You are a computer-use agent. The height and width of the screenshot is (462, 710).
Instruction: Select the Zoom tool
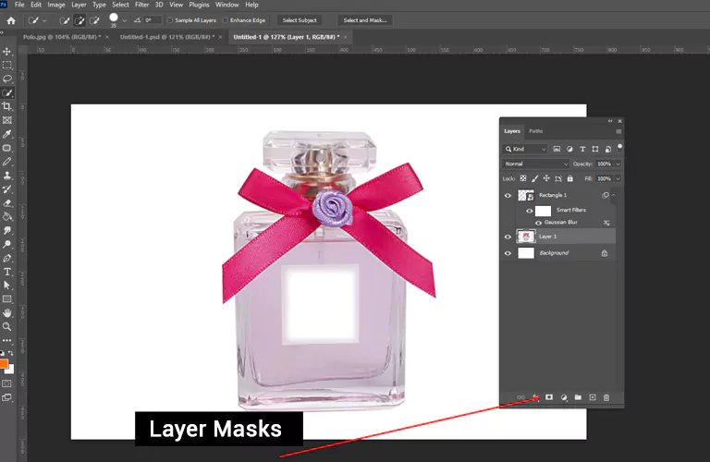coord(6,326)
